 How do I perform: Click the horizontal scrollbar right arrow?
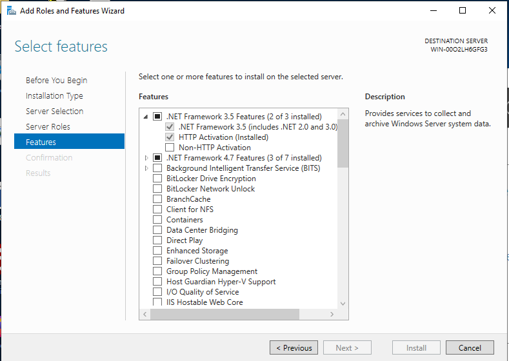pyautogui.click(x=332, y=315)
